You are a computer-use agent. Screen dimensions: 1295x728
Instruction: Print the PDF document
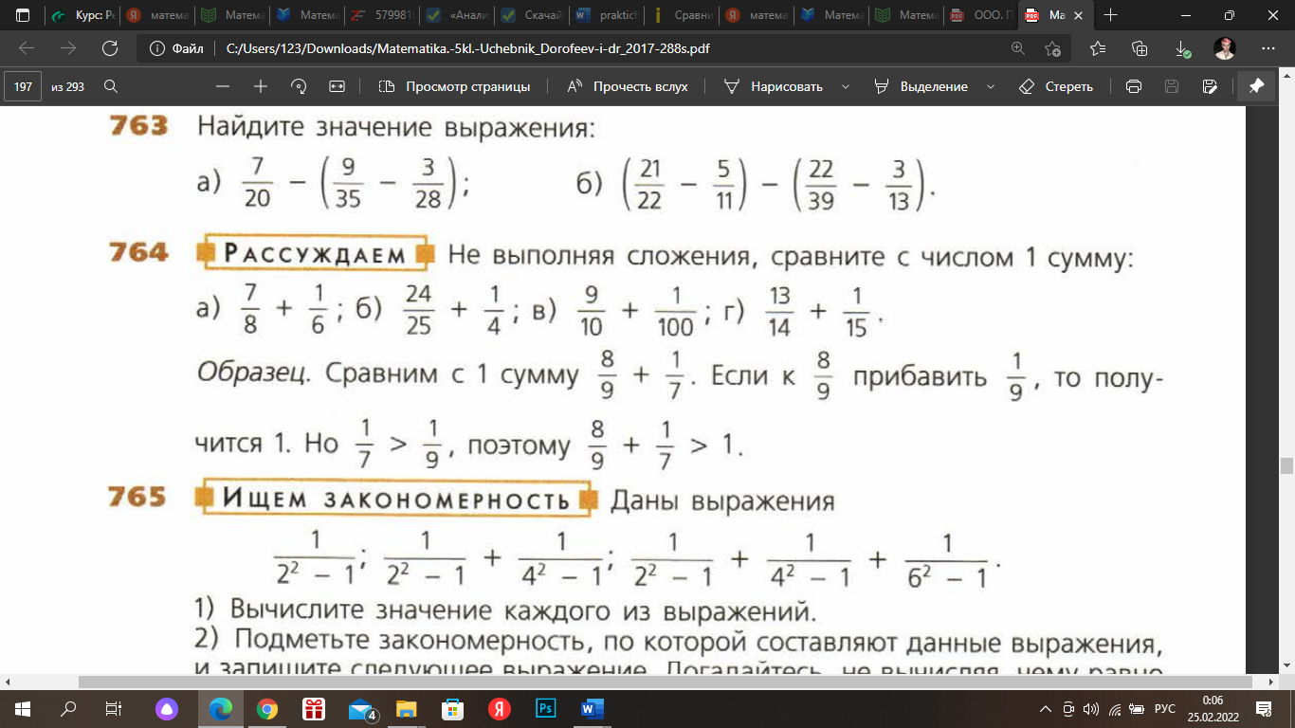(x=1133, y=86)
